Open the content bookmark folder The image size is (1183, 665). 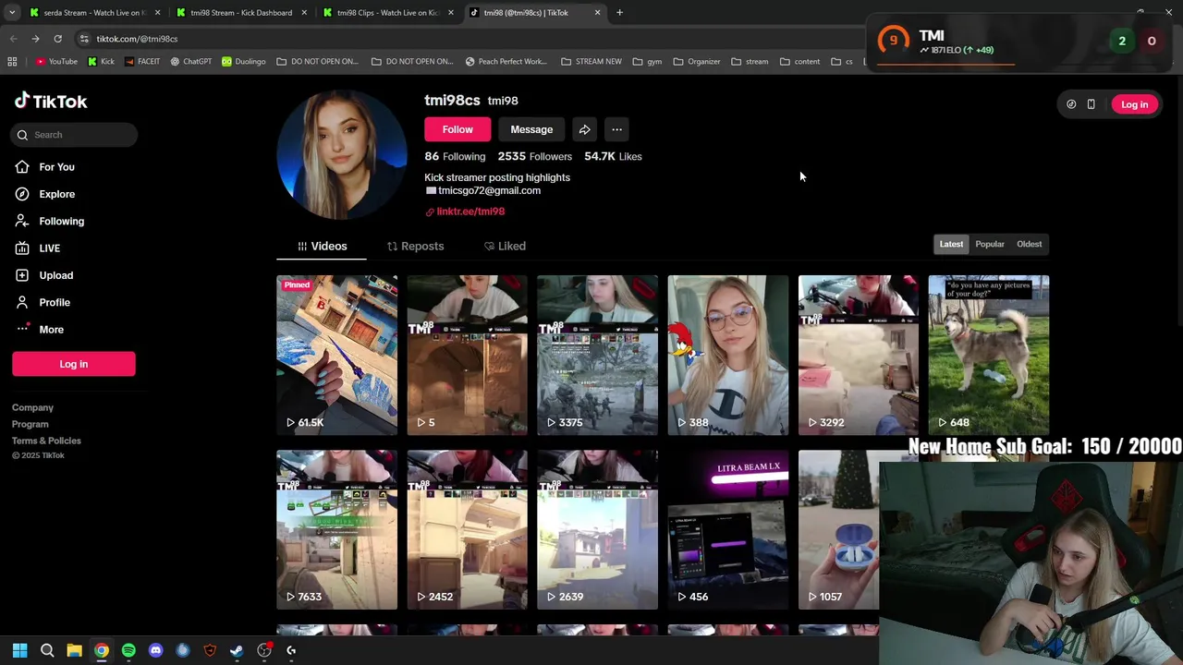pyautogui.click(x=799, y=62)
